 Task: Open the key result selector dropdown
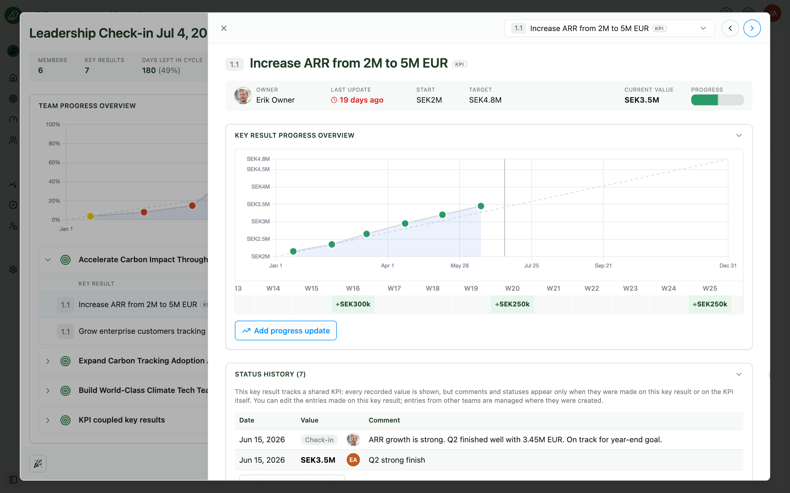(609, 28)
